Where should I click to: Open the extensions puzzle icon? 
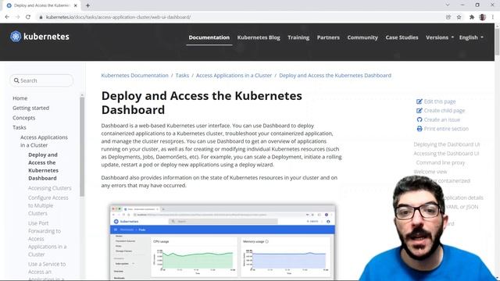(x=472, y=17)
